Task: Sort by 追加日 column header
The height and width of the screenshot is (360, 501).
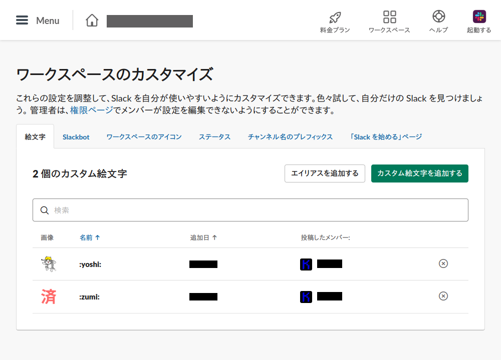Action: point(203,237)
